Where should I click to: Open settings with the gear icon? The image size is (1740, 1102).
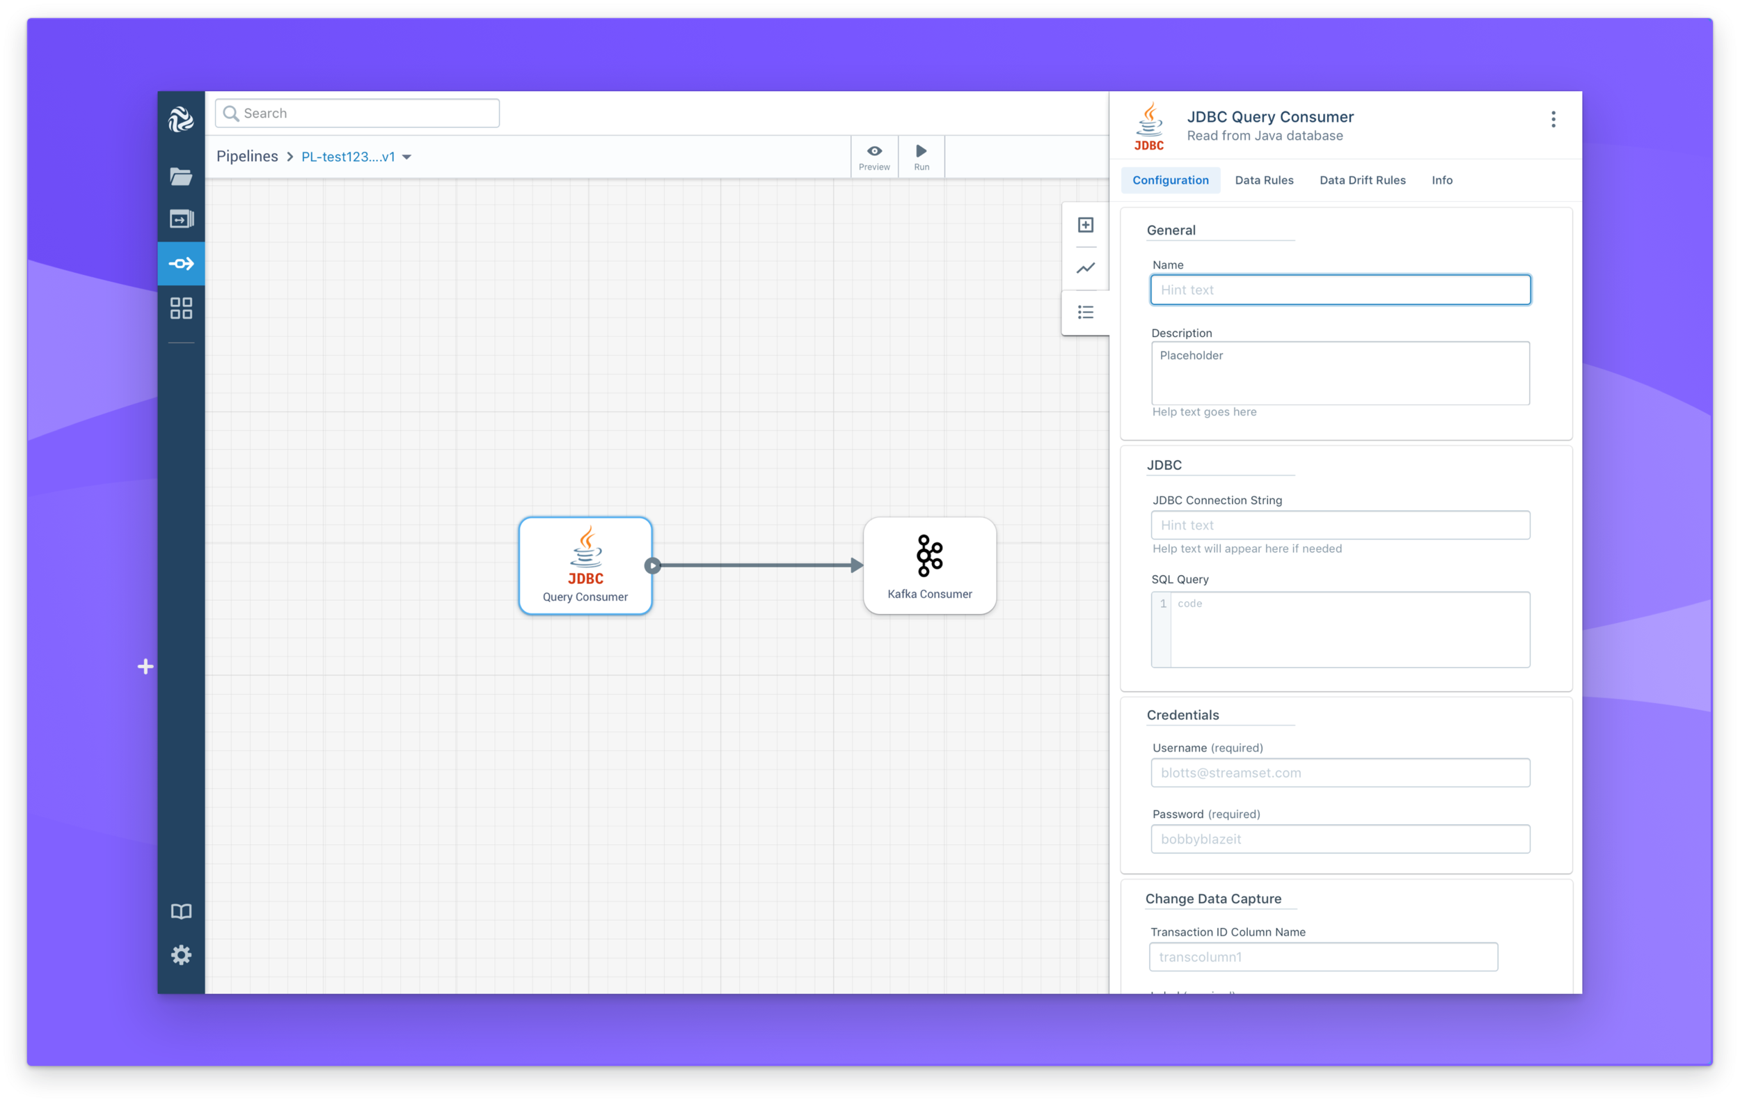pyautogui.click(x=182, y=954)
